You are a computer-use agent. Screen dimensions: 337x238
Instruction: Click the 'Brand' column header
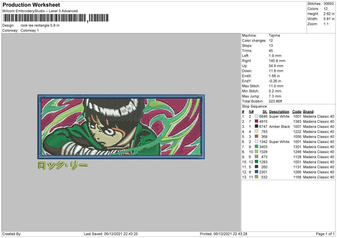coord(308,112)
